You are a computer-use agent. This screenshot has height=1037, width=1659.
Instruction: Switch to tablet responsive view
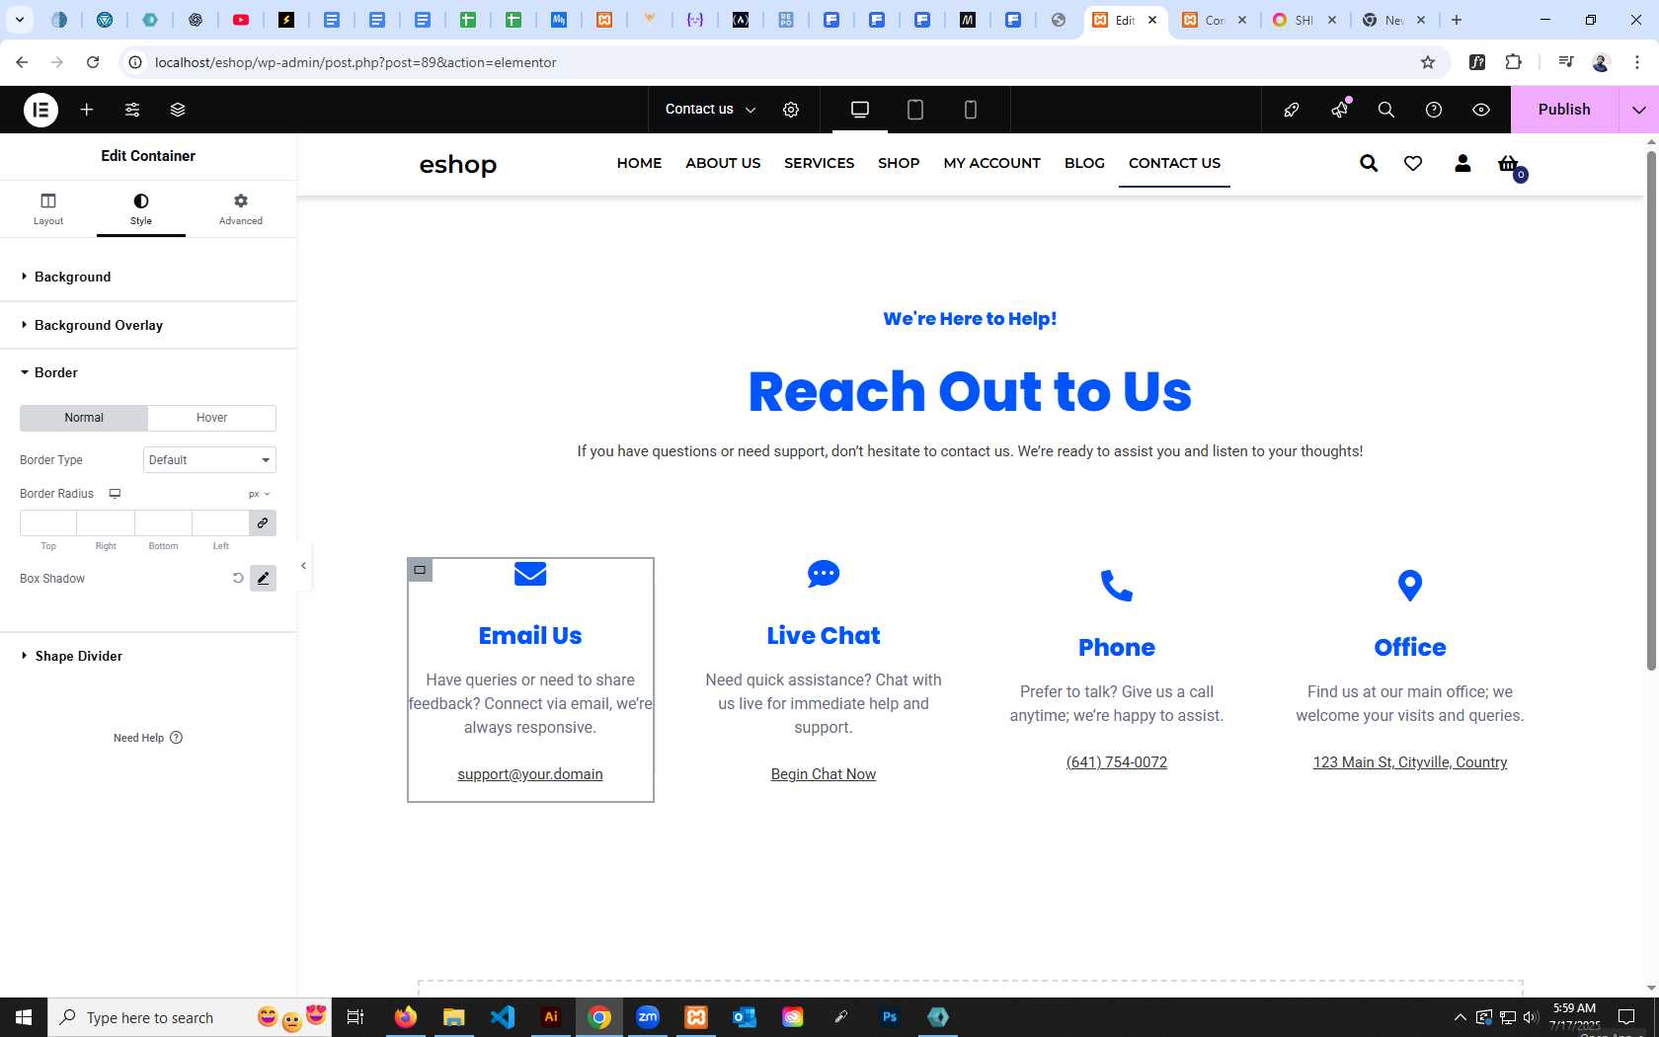tap(915, 110)
